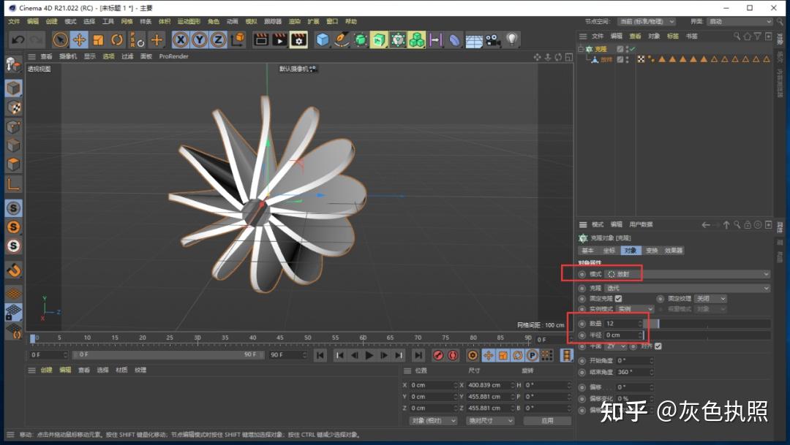Open the MoGraph Cloner icon group
Screen dimensions: 790x445
point(398,39)
